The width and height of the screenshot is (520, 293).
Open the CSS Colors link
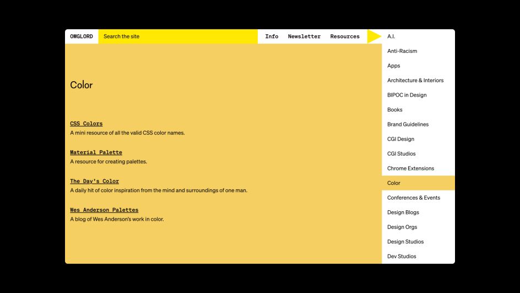[86, 124]
